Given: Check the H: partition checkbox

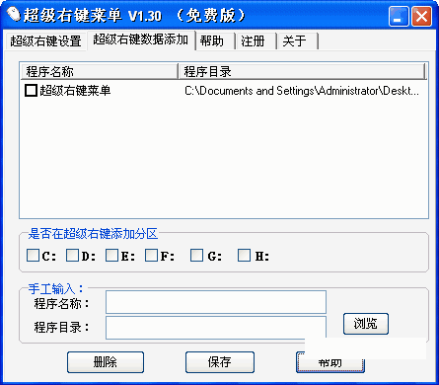Looking at the screenshot, I should [x=244, y=255].
